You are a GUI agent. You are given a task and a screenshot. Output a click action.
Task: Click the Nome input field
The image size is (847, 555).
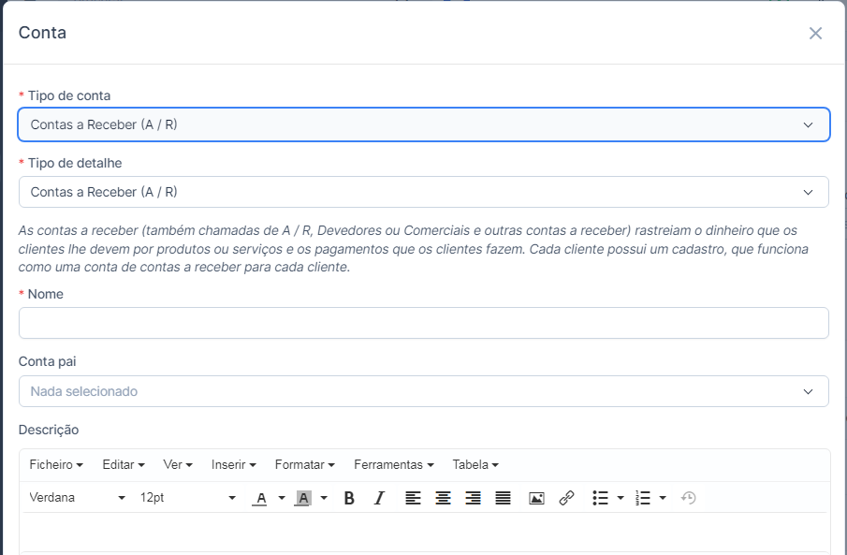pos(423,323)
